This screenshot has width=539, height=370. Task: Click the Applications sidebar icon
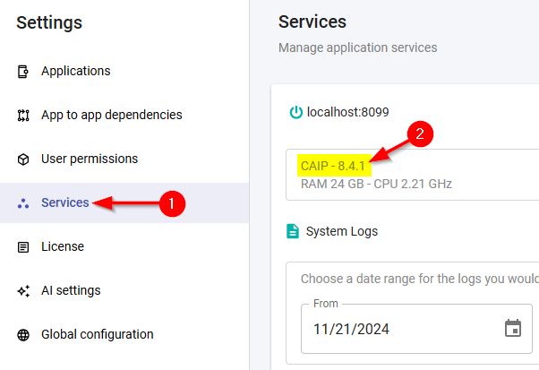[23, 72]
